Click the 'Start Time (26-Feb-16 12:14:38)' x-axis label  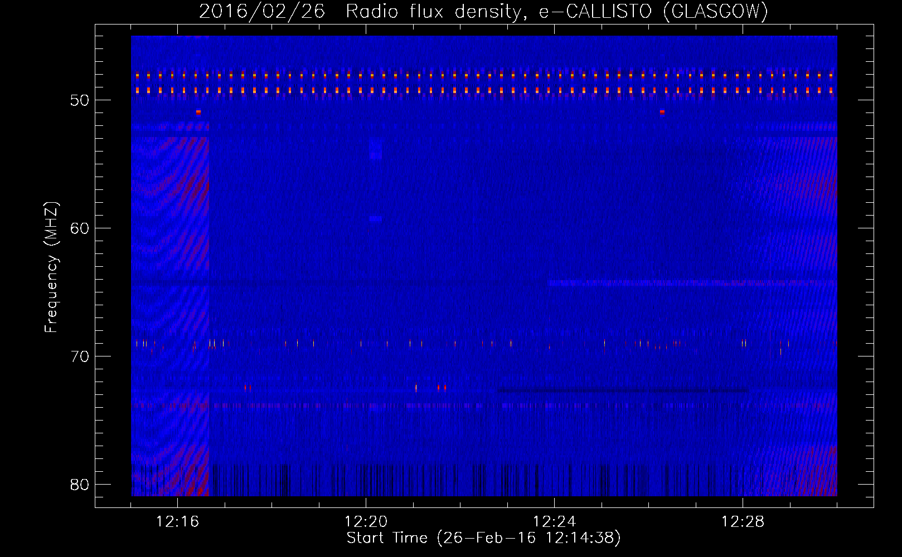pyautogui.click(x=483, y=538)
